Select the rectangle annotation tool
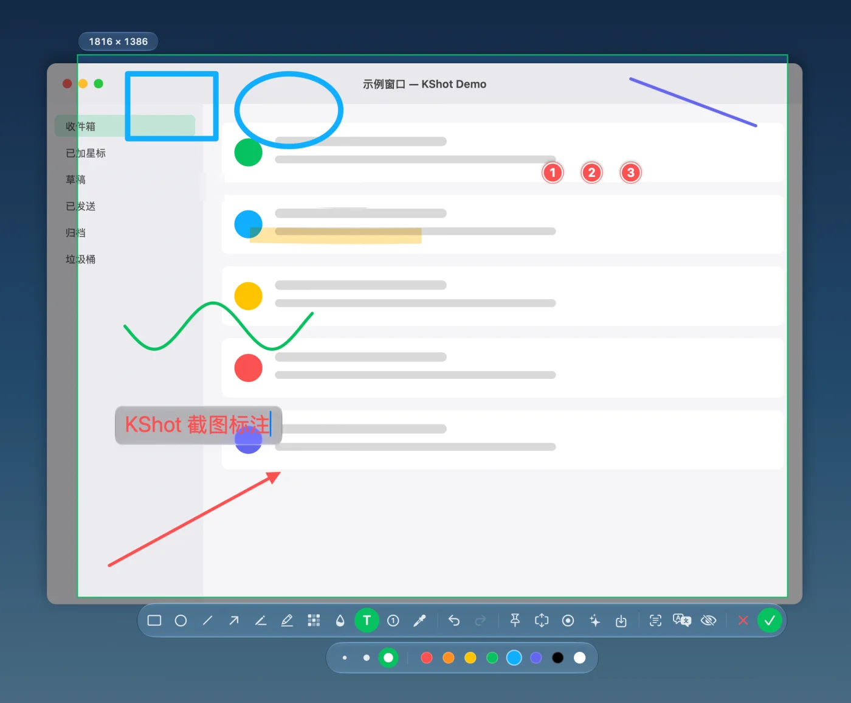Image resolution: width=851 pixels, height=703 pixels. (154, 620)
